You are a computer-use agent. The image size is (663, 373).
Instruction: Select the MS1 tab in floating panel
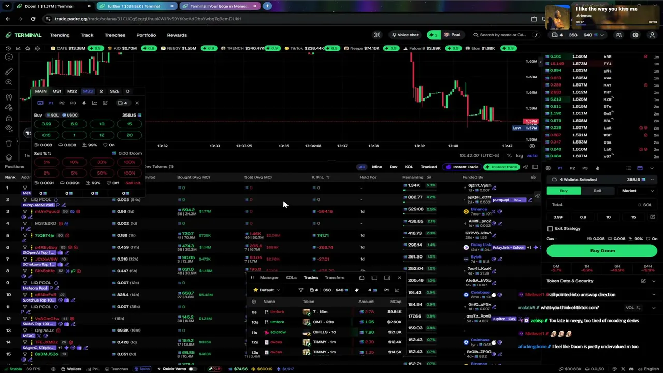click(x=57, y=91)
